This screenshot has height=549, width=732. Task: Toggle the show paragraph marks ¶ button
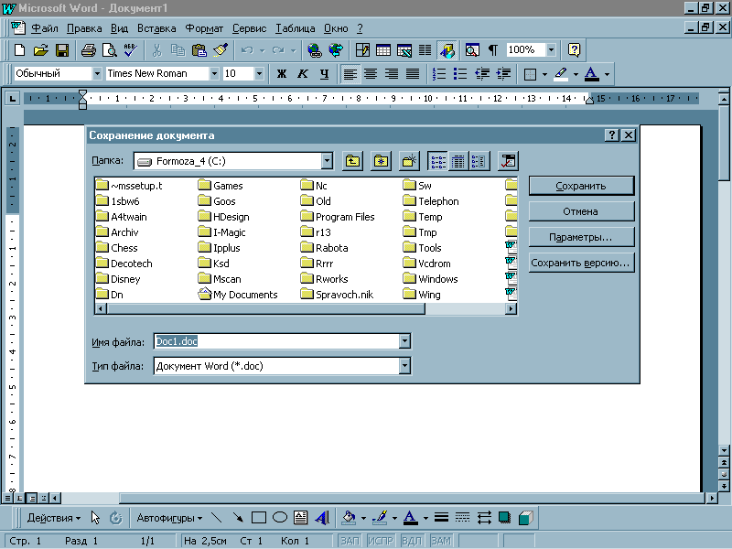click(x=493, y=50)
